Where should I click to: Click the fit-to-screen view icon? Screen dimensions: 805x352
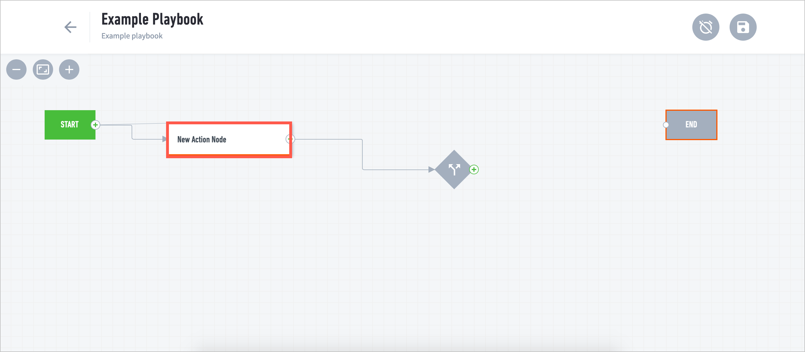43,70
